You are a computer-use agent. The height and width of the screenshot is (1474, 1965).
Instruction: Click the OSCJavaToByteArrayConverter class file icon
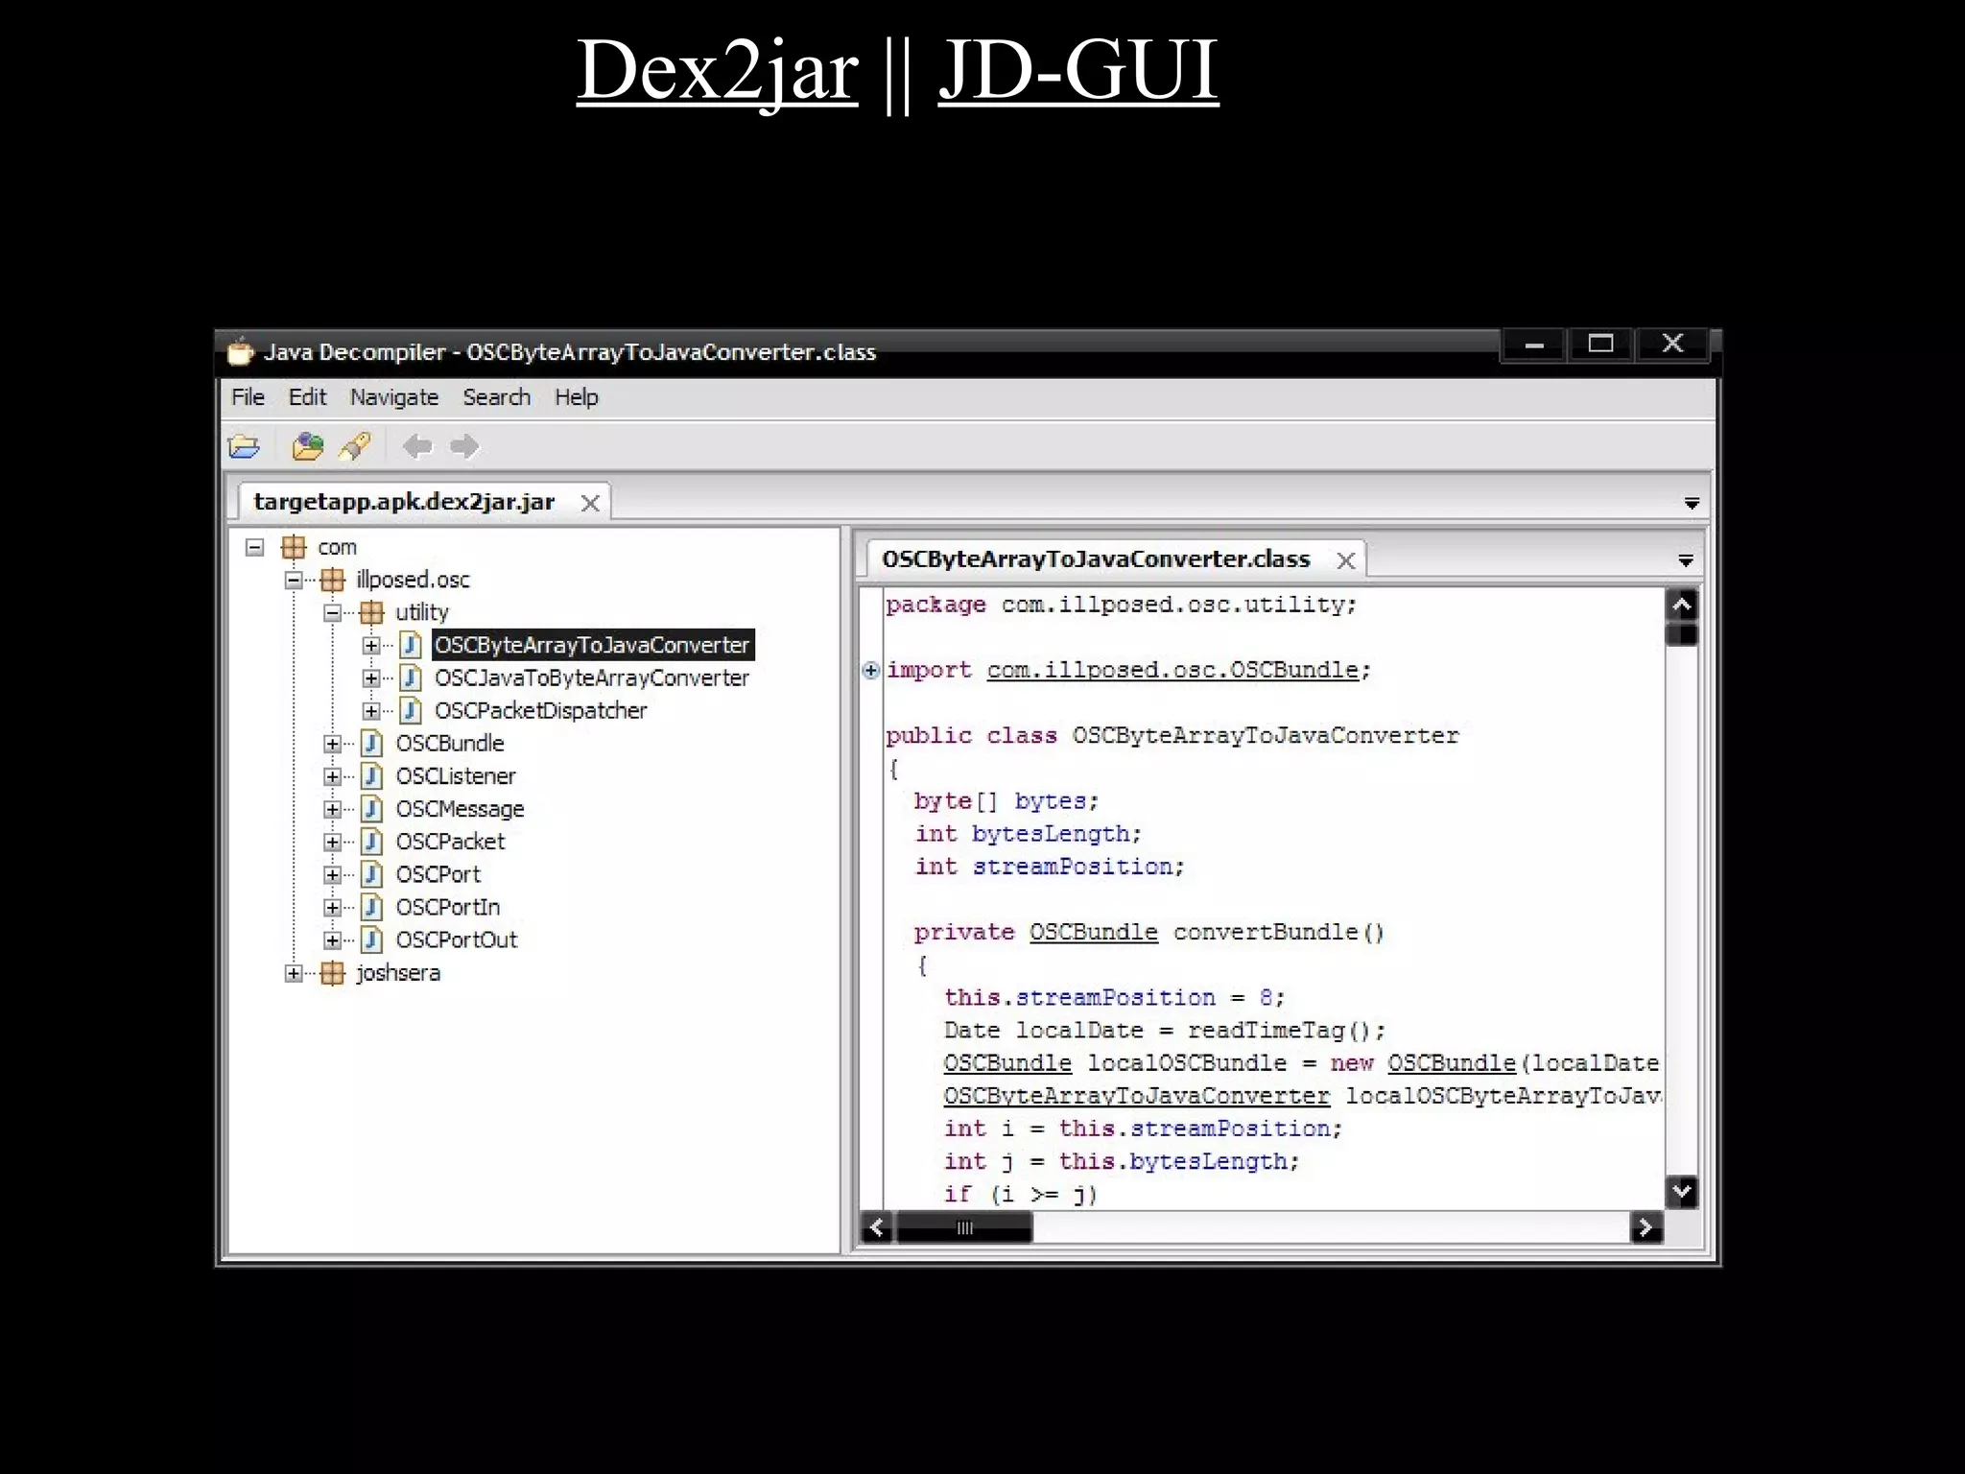point(411,678)
